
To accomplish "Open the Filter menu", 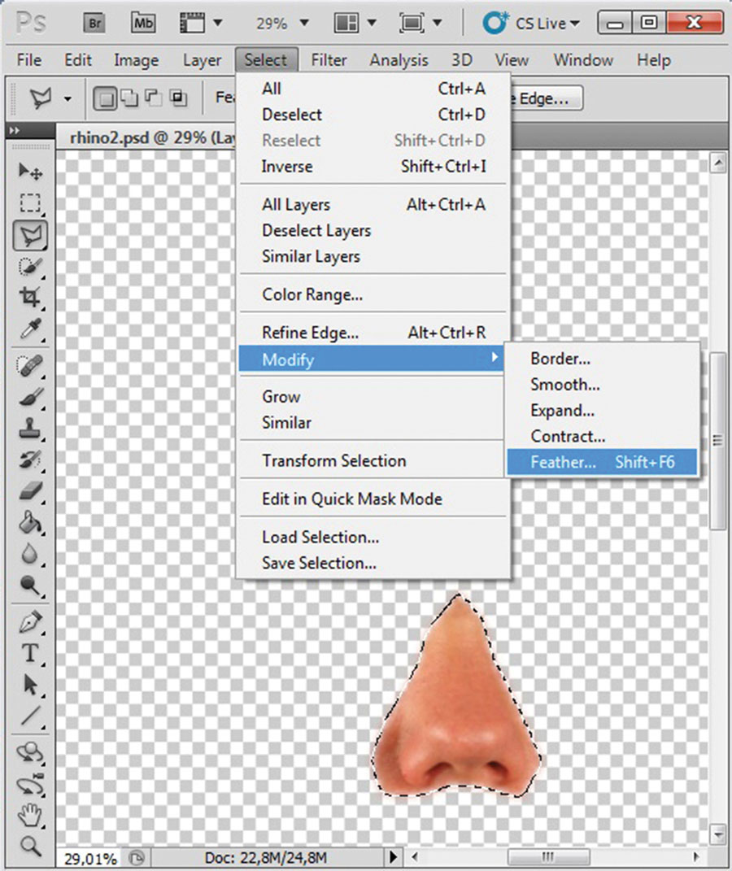I will pos(329,60).
